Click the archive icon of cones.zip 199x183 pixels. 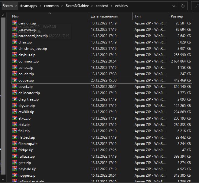click(x=15, y=67)
